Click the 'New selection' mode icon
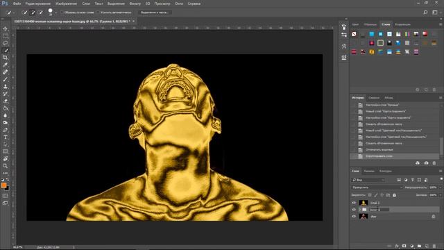The width and height of the screenshot is (444, 250). [x=24, y=12]
